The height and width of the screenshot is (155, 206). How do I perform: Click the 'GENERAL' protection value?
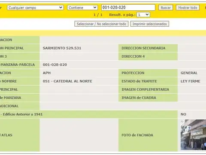point(189,73)
